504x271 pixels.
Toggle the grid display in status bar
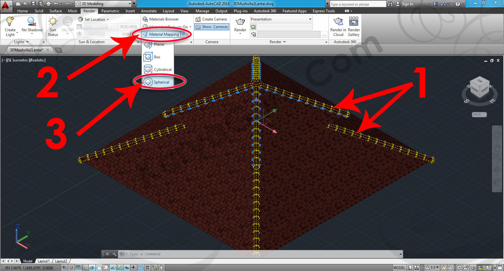[x=78, y=268]
